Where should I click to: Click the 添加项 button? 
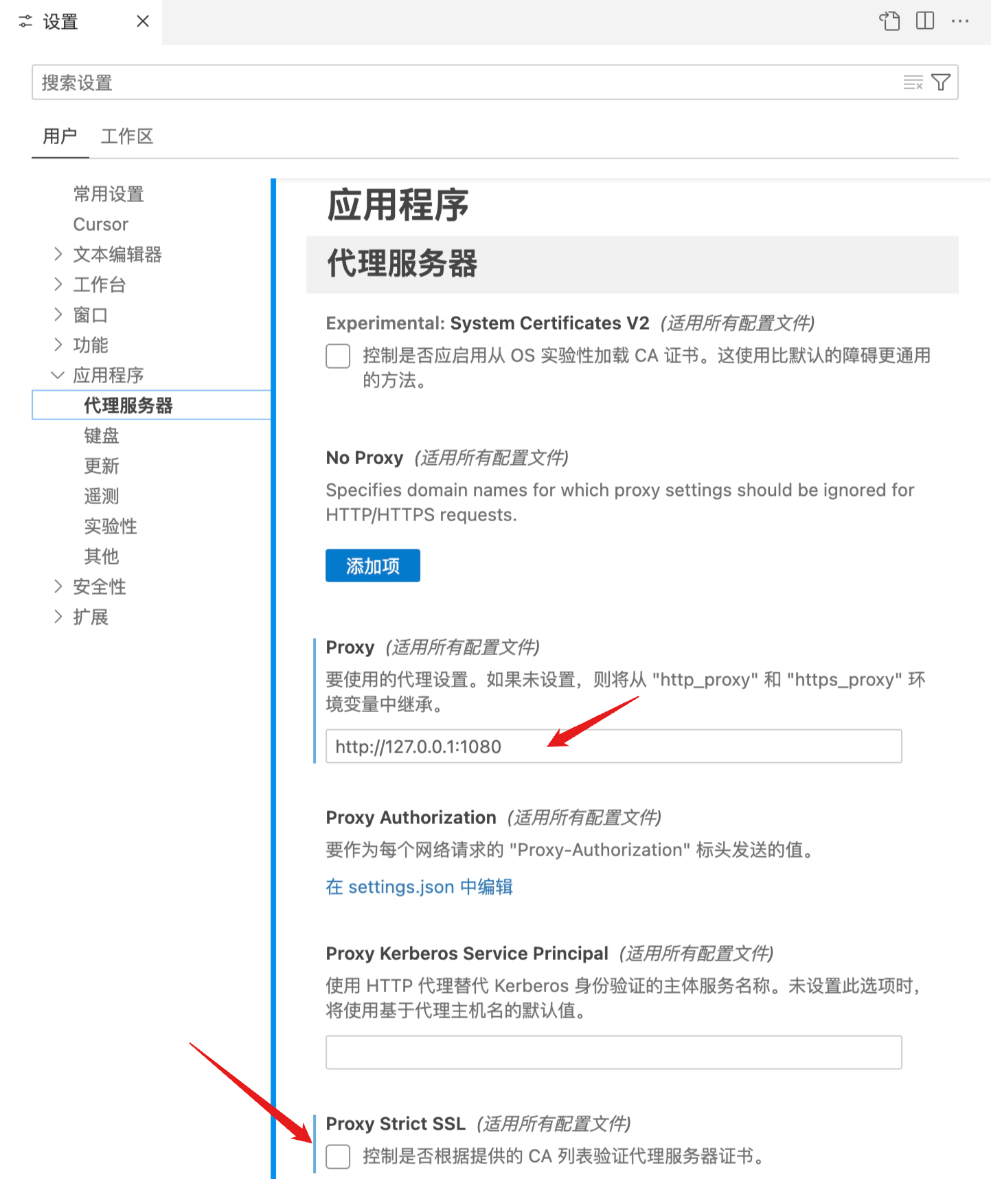(372, 566)
